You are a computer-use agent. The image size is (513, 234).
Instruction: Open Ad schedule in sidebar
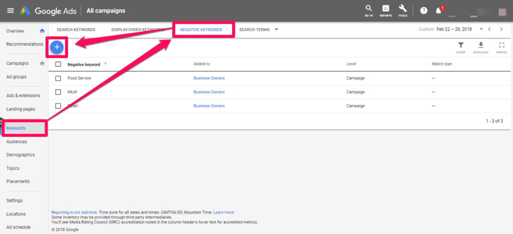19,227
